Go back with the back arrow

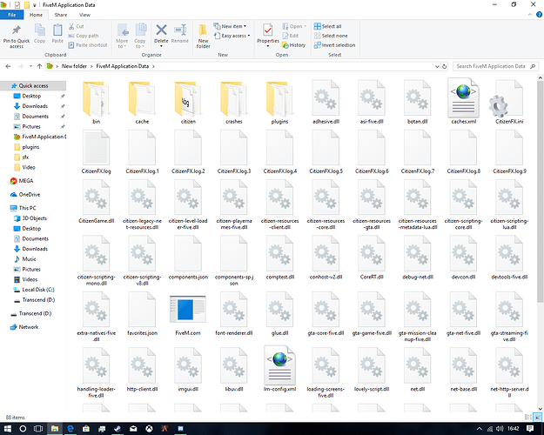point(9,66)
